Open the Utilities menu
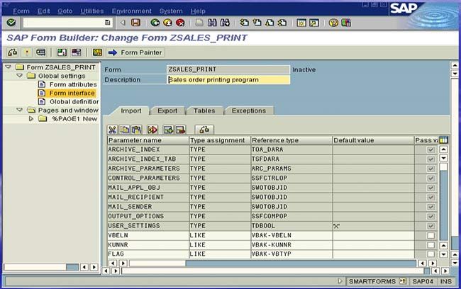 pyautogui.click(x=92, y=11)
